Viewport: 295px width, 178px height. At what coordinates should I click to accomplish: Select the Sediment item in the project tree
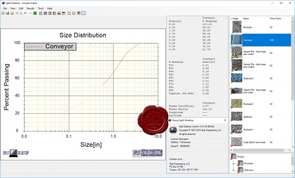[248, 170]
